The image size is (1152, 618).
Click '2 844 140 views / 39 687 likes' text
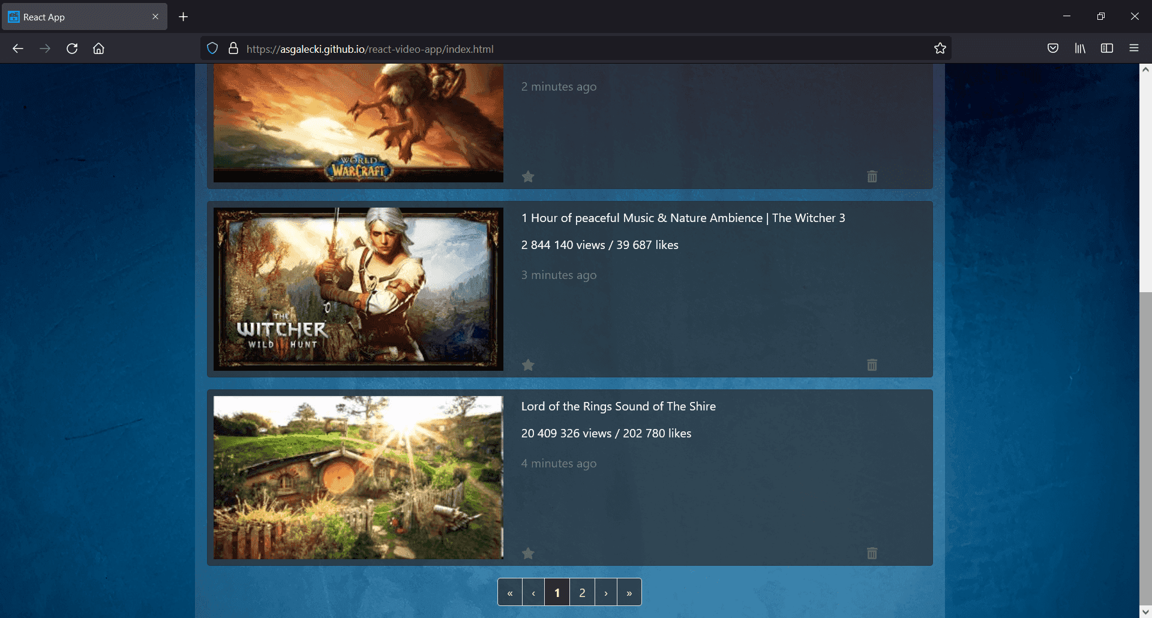pyautogui.click(x=599, y=245)
